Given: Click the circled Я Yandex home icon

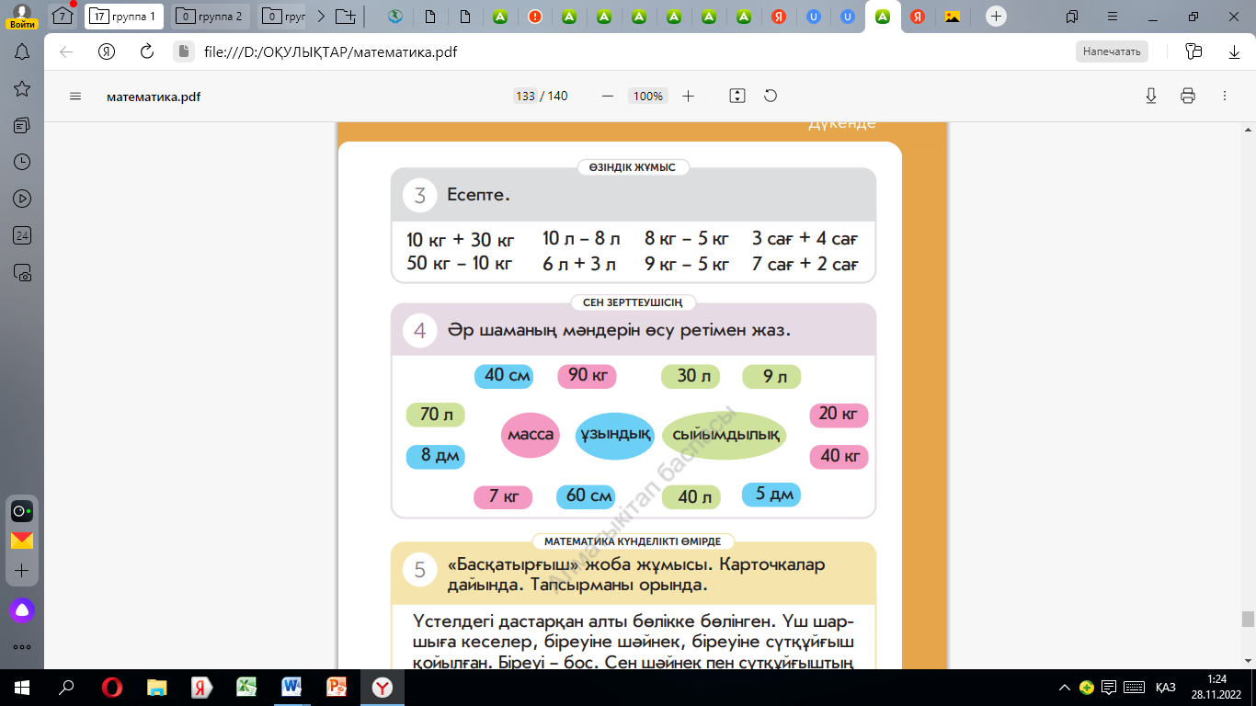Looking at the screenshot, I should click(x=107, y=52).
